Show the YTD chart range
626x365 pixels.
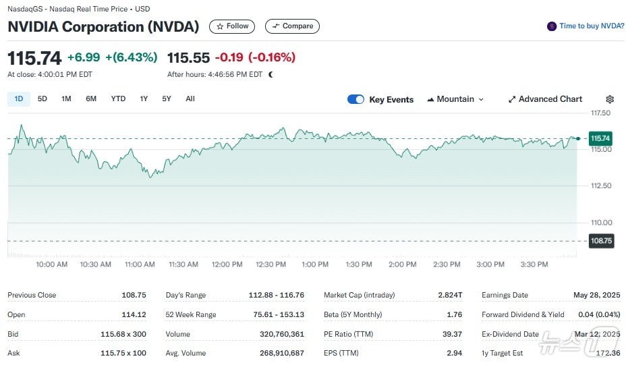point(118,99)
